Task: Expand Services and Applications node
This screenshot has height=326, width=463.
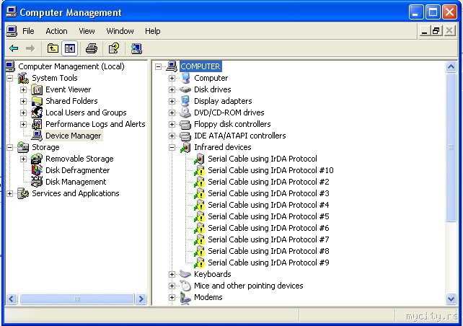Action: coord(10,193)
